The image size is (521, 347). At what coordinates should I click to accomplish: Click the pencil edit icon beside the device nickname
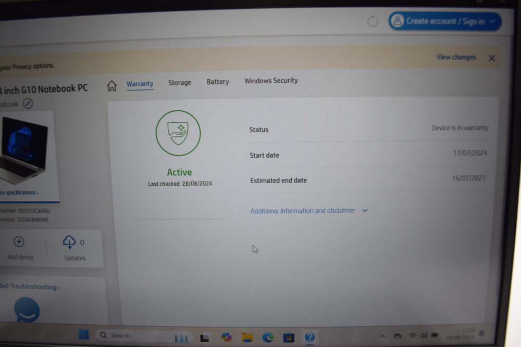pyautogui.click(x=28, y=104)
